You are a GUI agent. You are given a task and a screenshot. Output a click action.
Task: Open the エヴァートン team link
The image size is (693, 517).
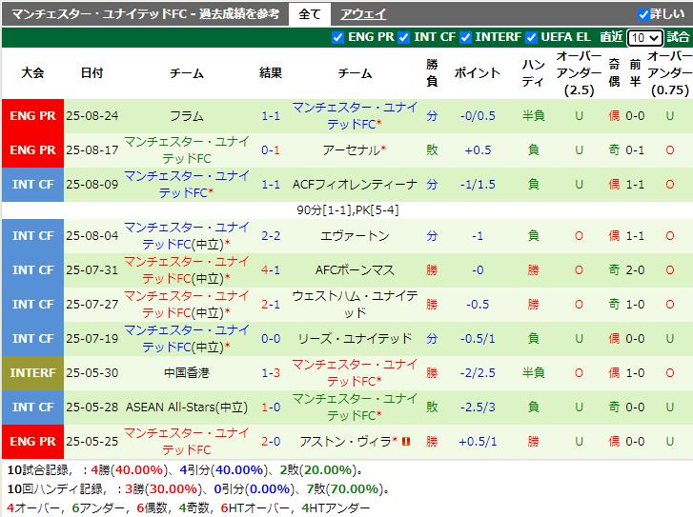coord(355,236)
